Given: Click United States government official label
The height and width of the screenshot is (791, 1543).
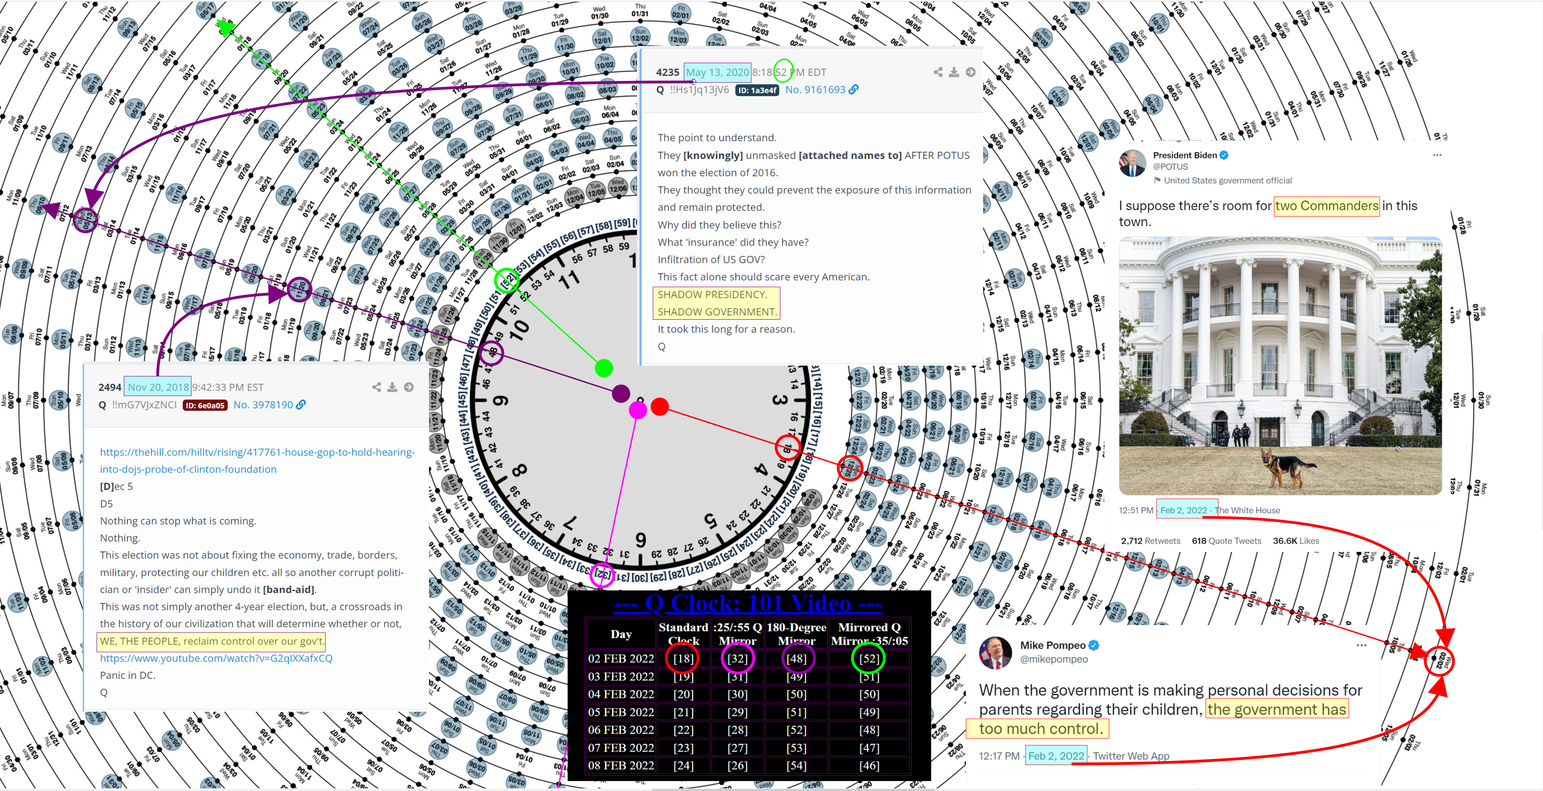Looking at the screenshot, I should 1227,181.
